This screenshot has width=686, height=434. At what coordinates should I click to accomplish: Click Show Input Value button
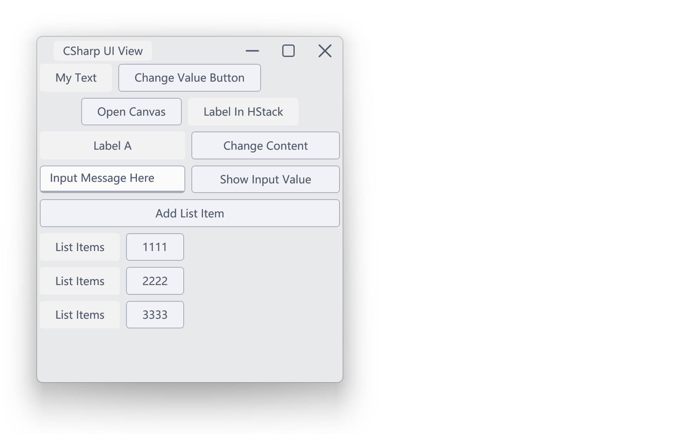tap(265, 179)
